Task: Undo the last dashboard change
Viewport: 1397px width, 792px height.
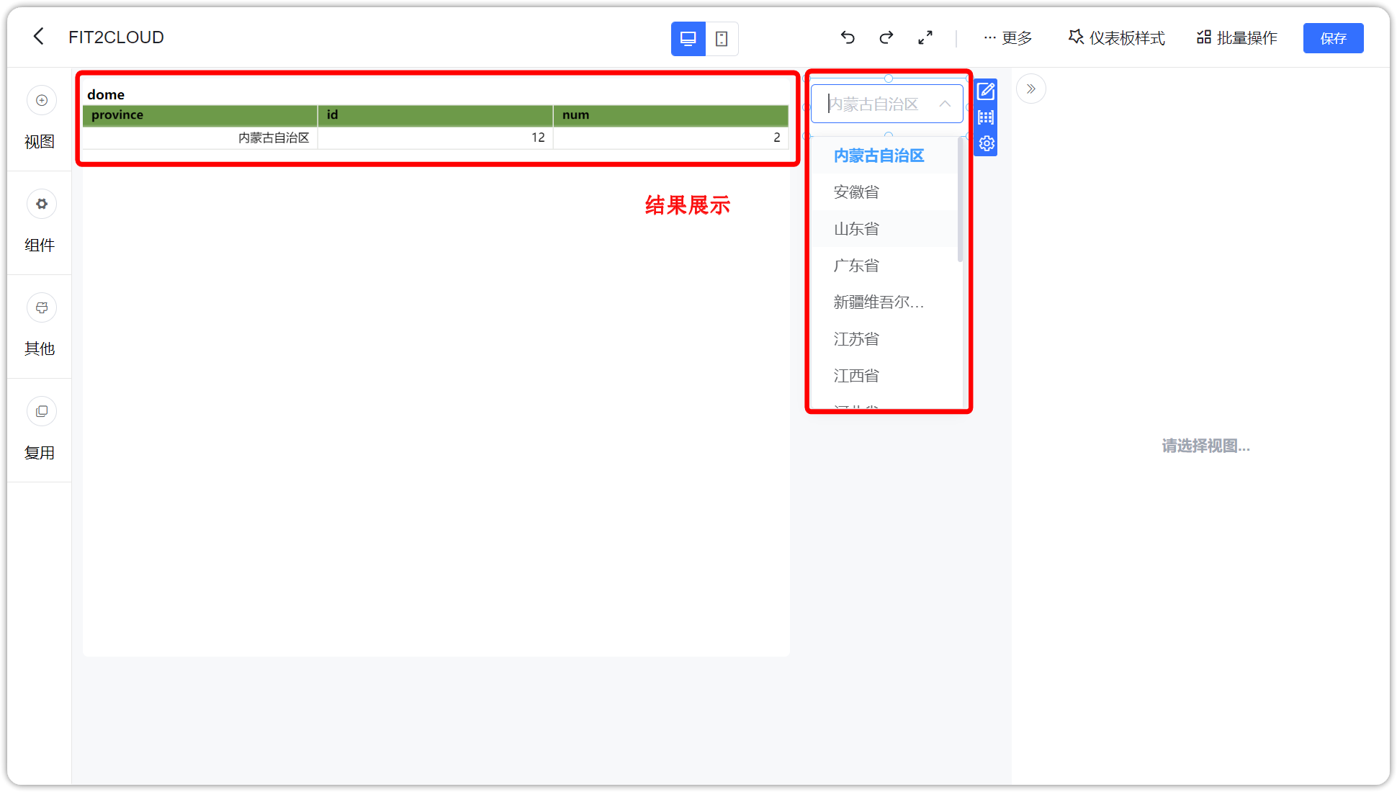Action: (848, 37)
